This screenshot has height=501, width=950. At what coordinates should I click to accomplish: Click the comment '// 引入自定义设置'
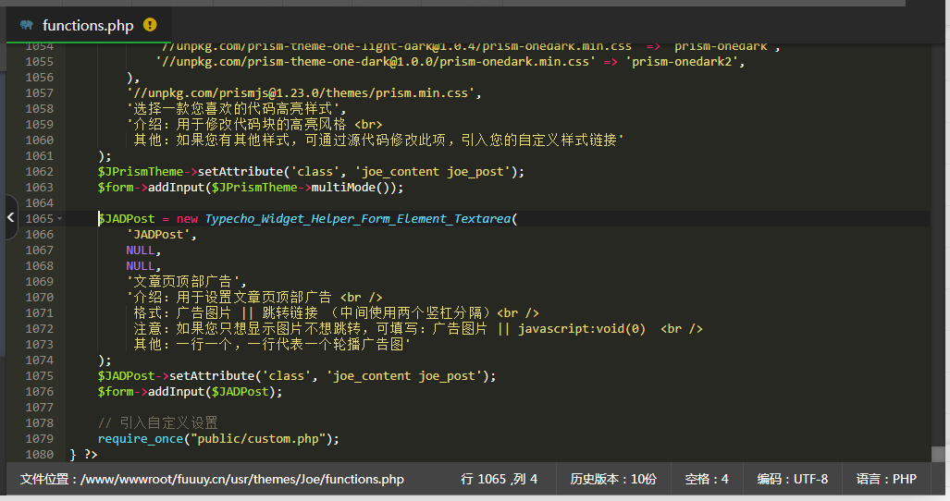pos(157,423)
